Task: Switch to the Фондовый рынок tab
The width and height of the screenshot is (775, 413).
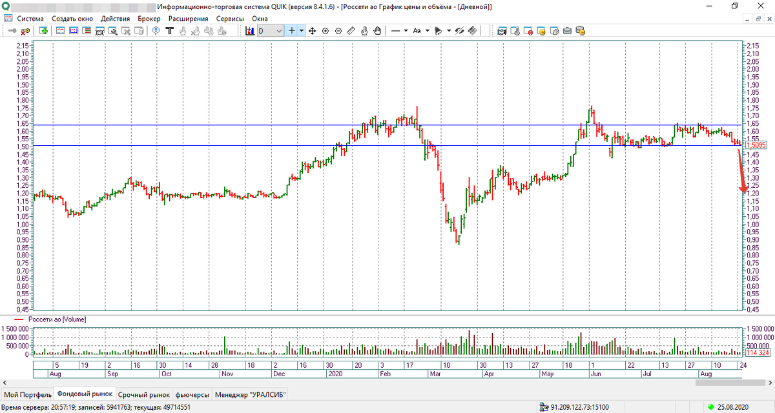Action: pos(85,394)
